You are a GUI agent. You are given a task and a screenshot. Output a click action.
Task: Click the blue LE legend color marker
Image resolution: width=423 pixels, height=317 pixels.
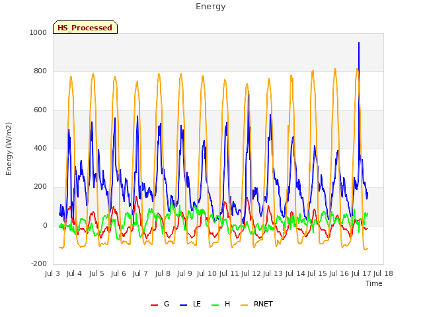[x=183, y=305]
